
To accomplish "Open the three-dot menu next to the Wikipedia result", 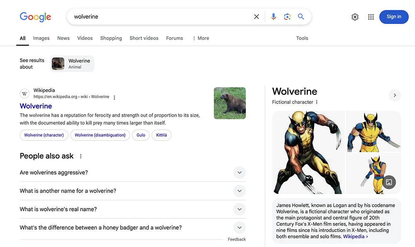I will coord(114,97).
